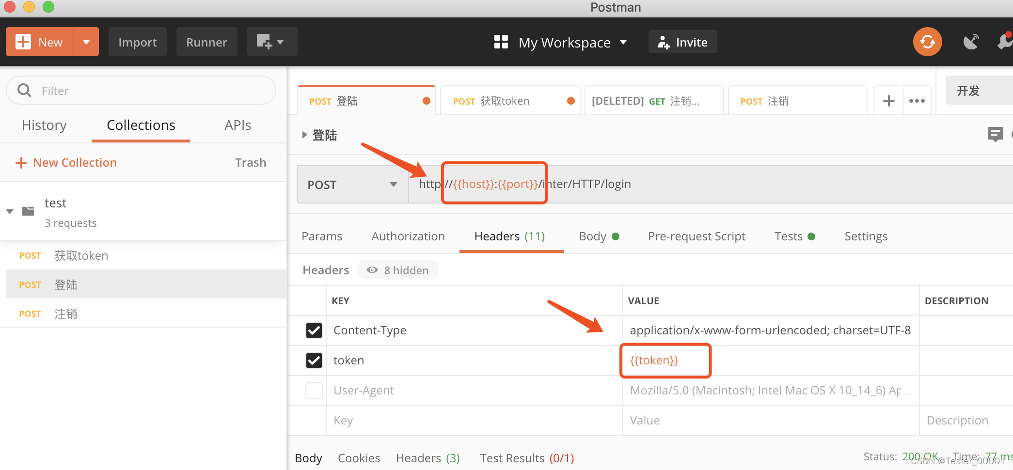Open the POST method dropdown
The width and height of the screenshot is (1013, 470).
(x=352, y=184)
